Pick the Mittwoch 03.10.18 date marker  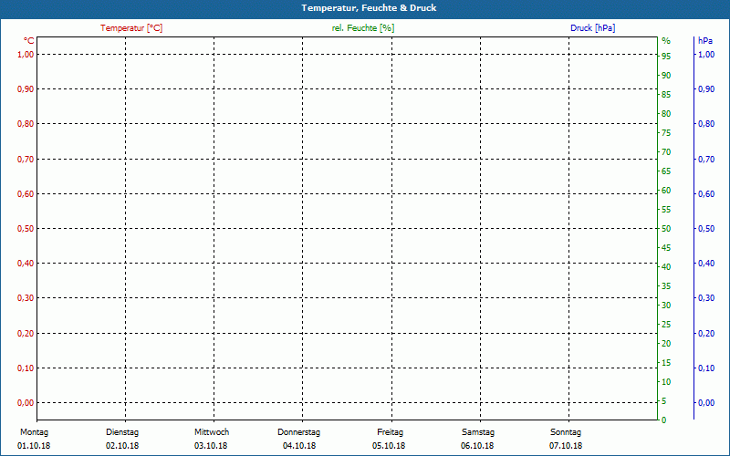pos(211,439)
